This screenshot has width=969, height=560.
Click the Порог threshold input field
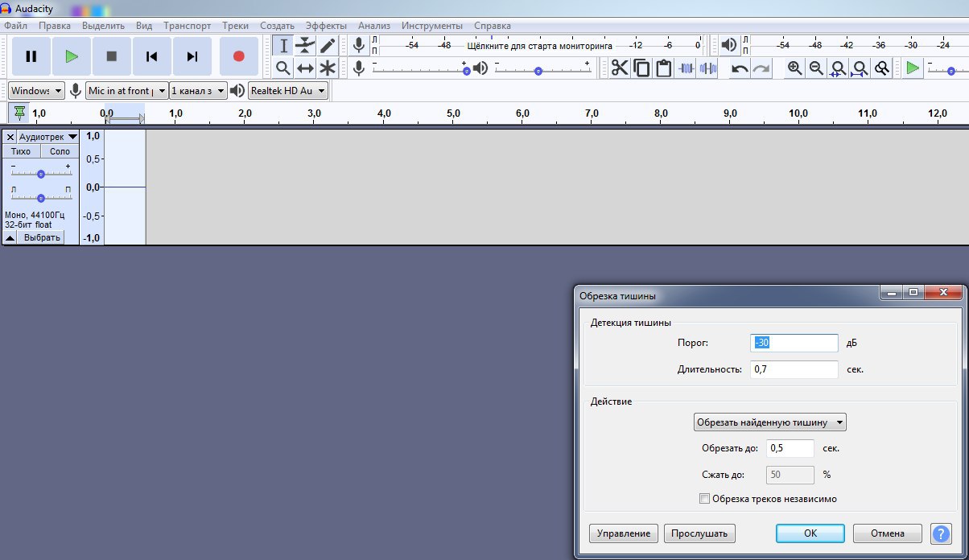tap(794, 343)
